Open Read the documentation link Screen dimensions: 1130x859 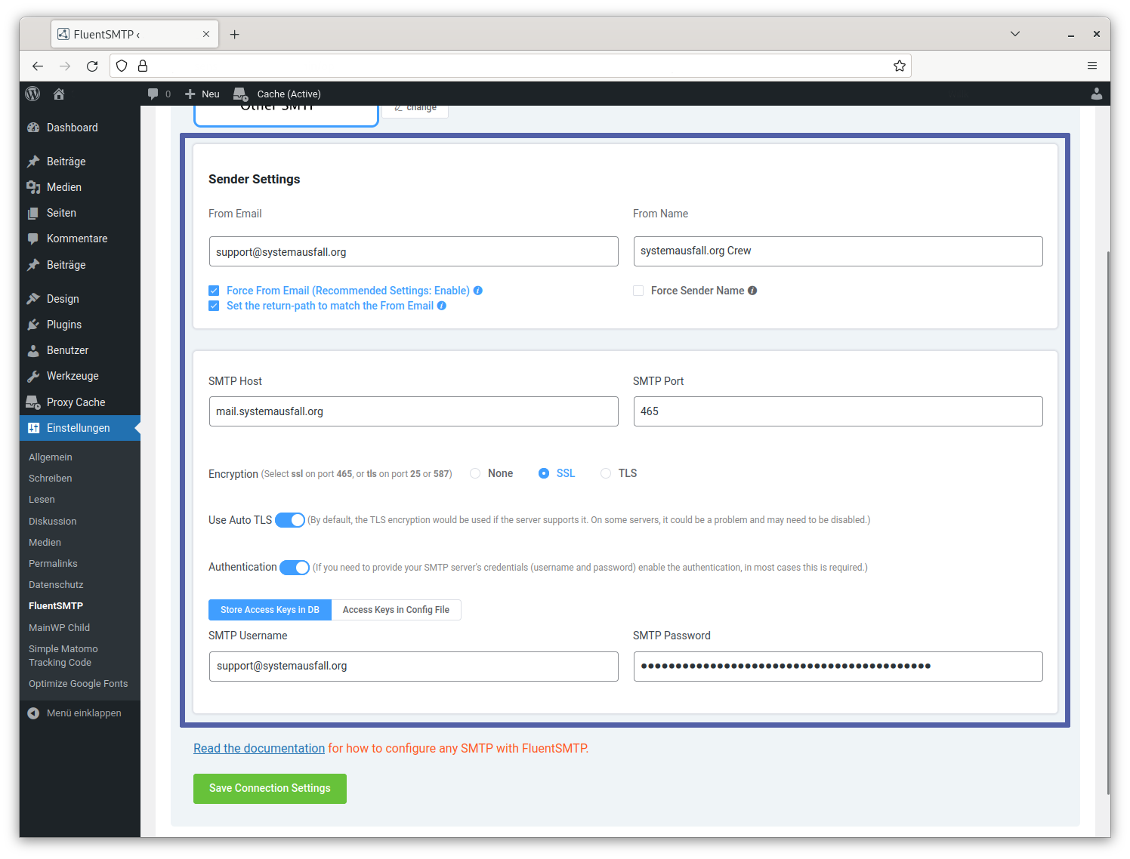click(x=259, y=749)
